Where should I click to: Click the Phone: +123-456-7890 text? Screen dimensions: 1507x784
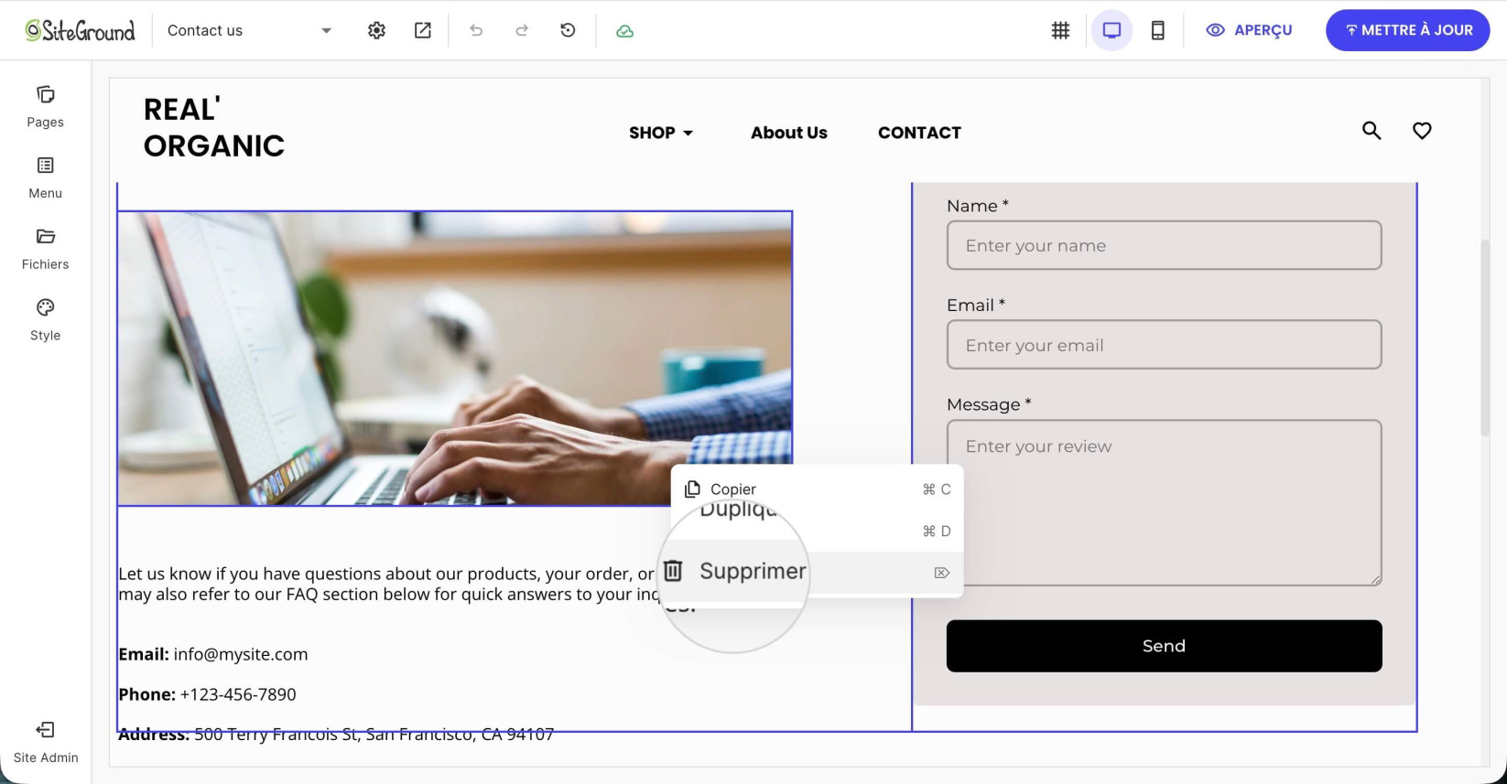(x=207, y=694)
